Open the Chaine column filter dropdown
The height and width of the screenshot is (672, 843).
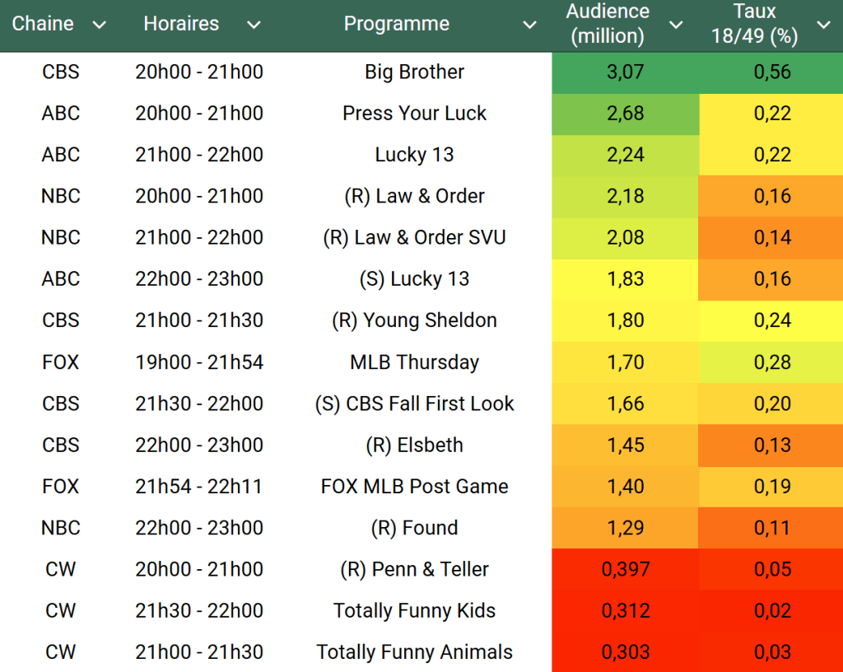100,25
